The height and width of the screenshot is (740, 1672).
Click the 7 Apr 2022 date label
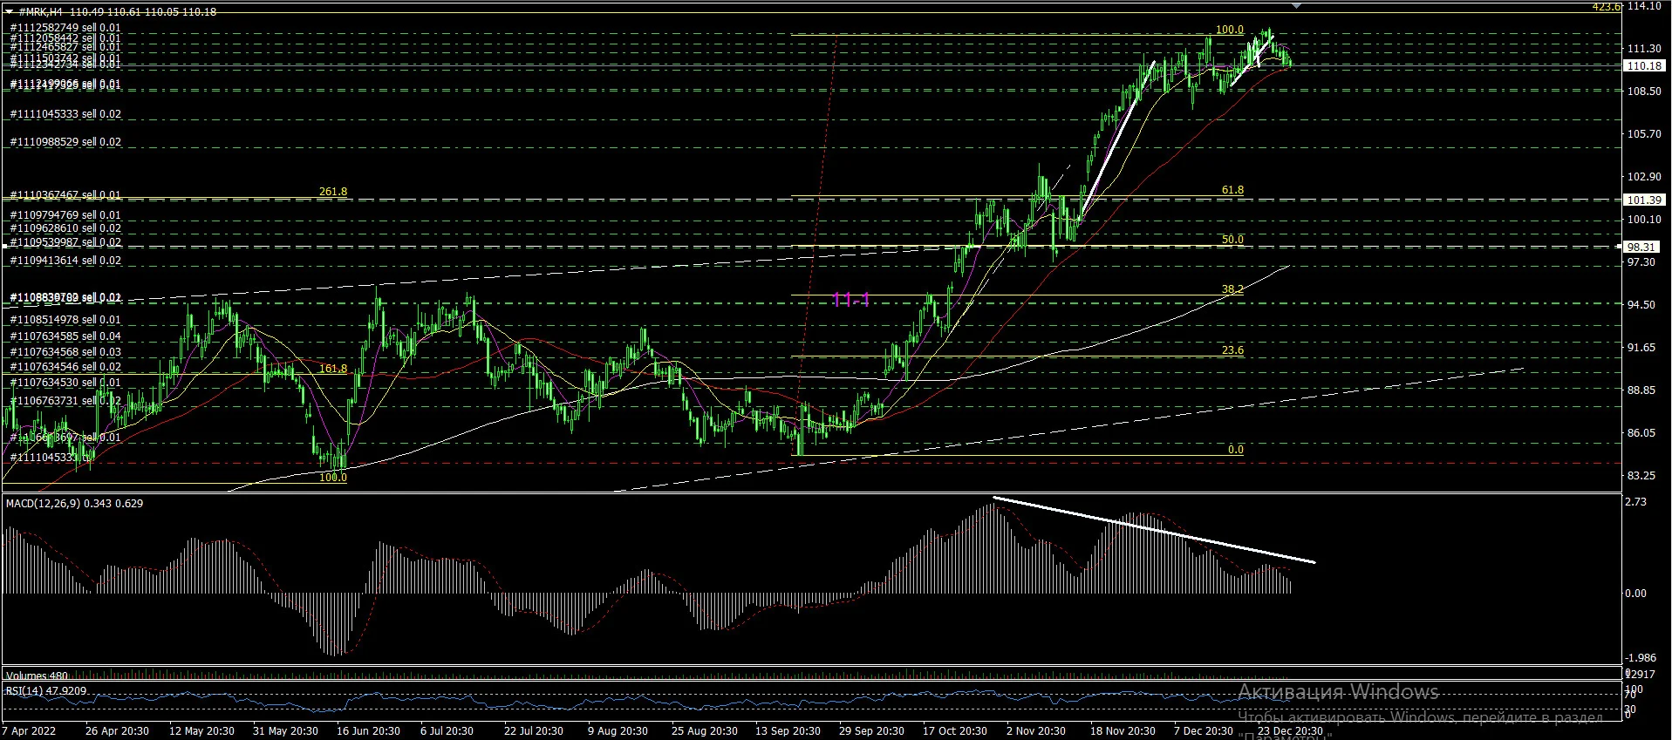(30, 730)
